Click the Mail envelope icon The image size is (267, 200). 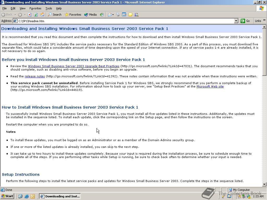(110, 15)
